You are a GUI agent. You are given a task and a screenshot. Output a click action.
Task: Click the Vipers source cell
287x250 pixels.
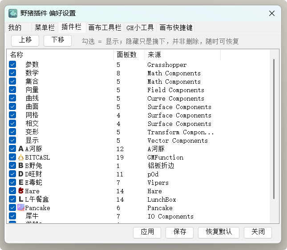[158, 183]
